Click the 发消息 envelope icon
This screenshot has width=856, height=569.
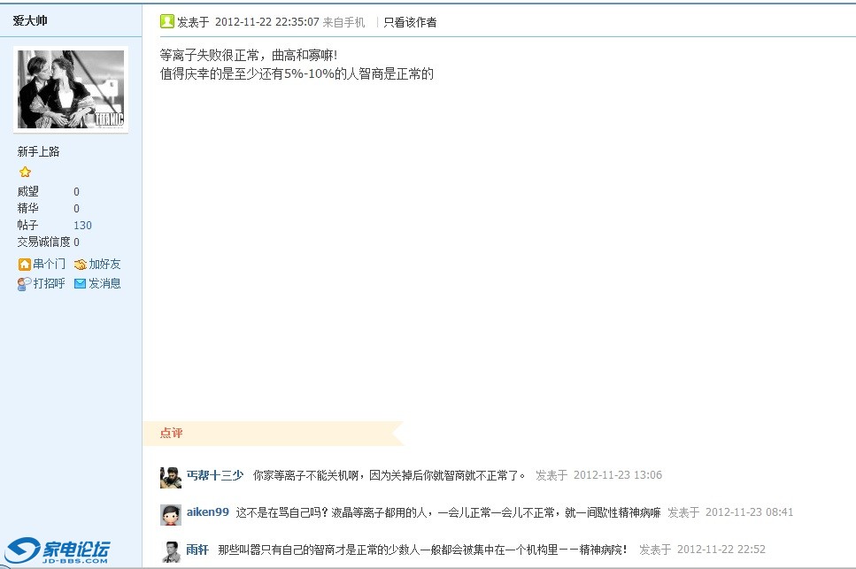(81, 284)
